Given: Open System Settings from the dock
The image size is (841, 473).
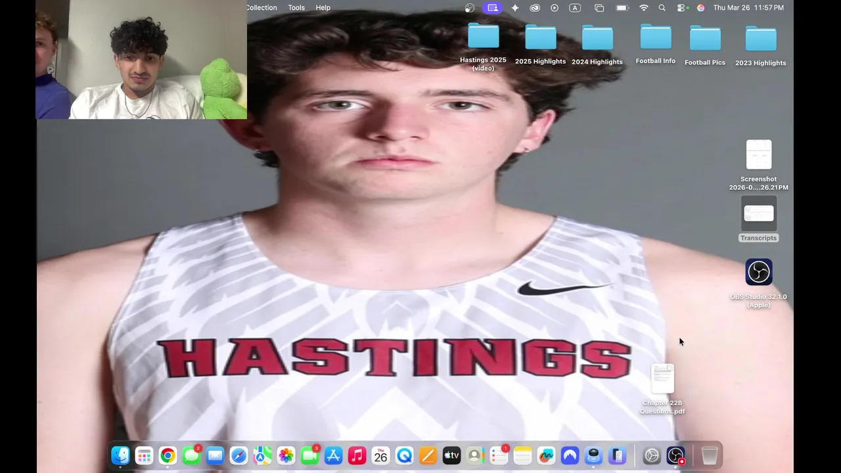Looking at the screenshot, I should tap(651, 455).
